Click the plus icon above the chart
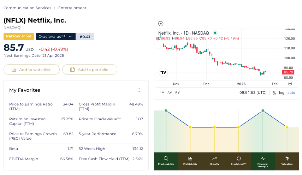 [x=161, y=24]
